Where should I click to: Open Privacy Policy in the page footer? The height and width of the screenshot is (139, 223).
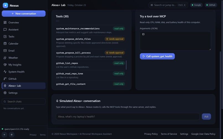pos(151,134)
